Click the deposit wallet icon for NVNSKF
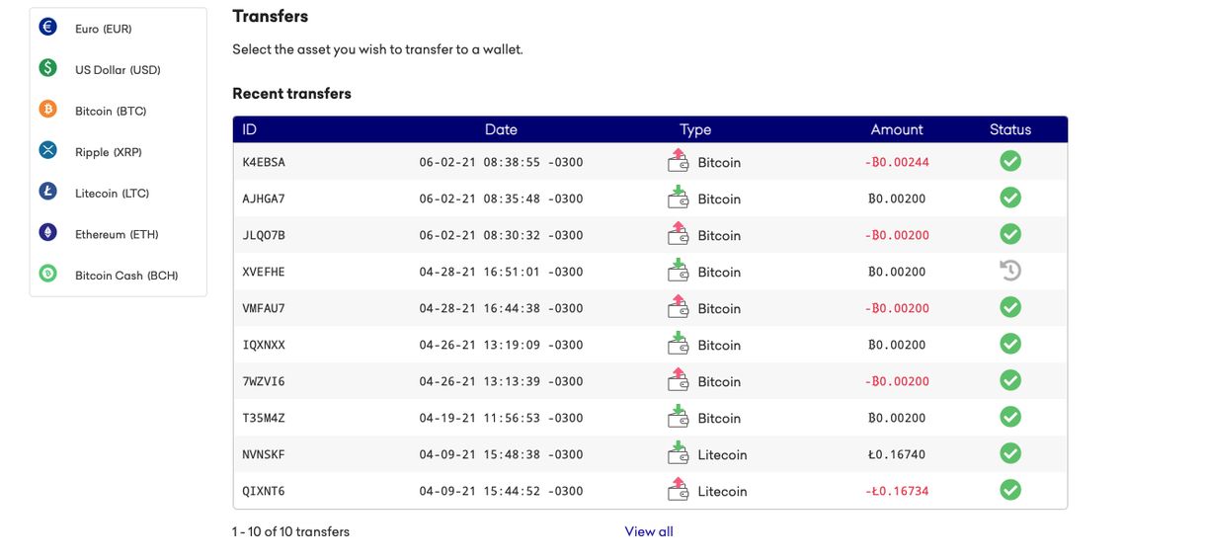This screenshot has height=560, width=1206. coord(678,453)
